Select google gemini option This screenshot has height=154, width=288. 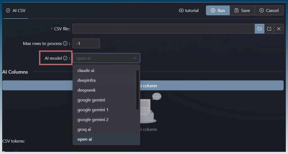(91, 100)
